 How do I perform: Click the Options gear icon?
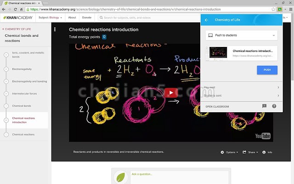[222, 152]
